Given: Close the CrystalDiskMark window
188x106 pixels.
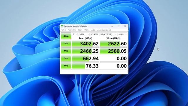Looking at the screenshot, I should point(125,26).
